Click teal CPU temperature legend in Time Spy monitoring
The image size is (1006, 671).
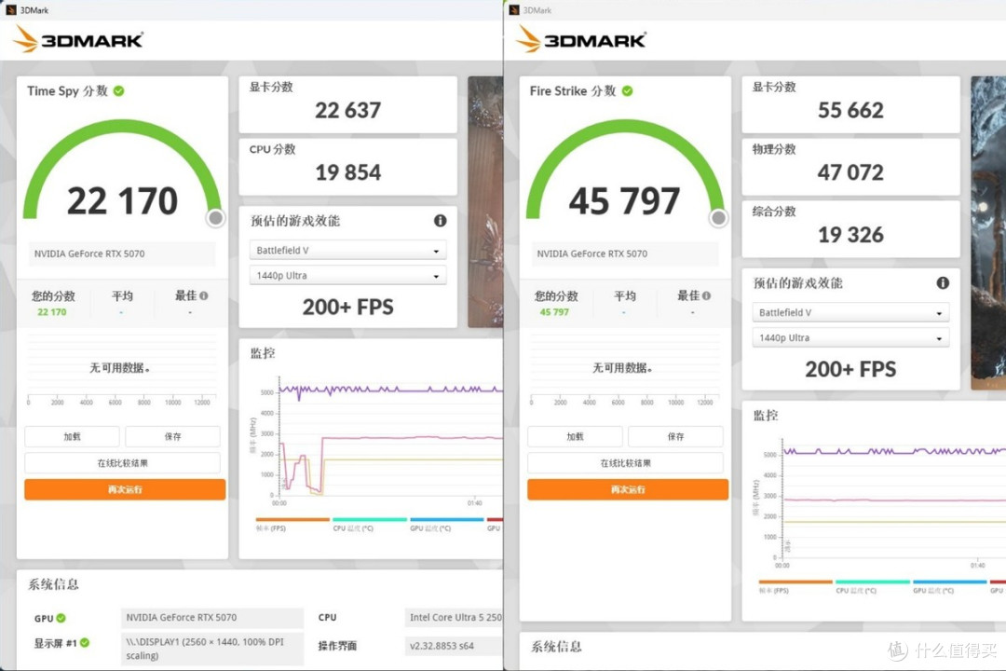point(370,519)
